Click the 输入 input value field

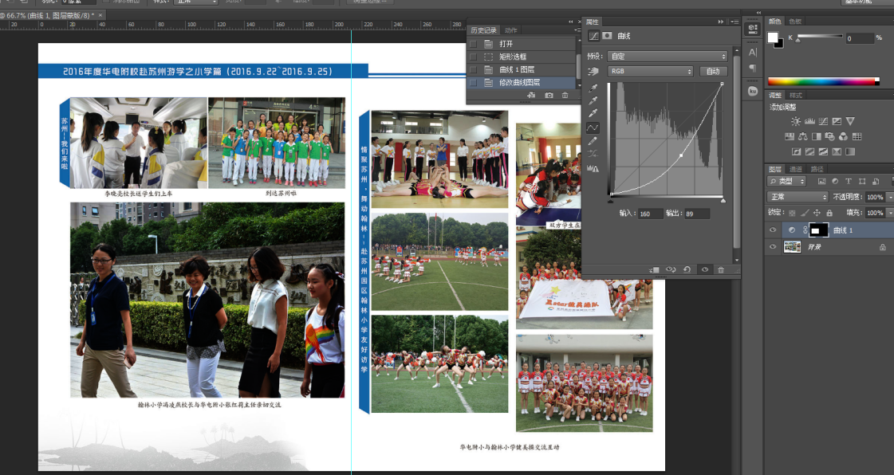650,214
